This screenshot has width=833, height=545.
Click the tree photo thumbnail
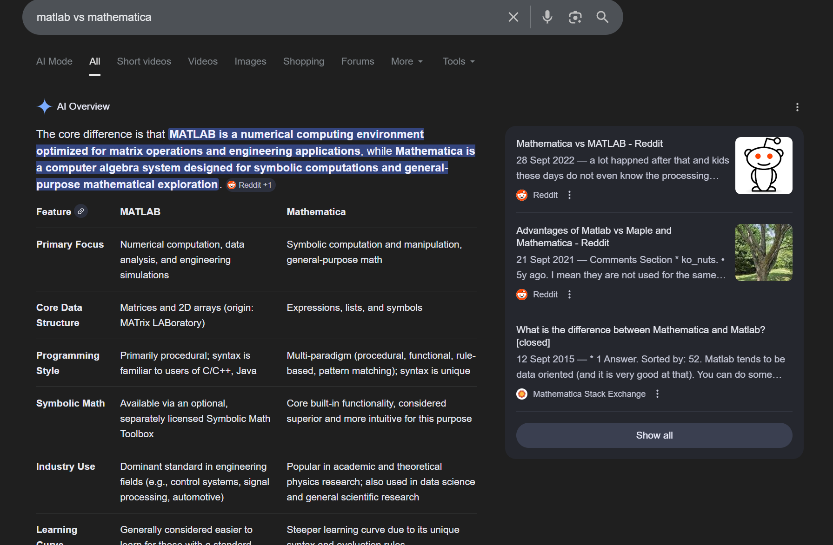[764, 252]
